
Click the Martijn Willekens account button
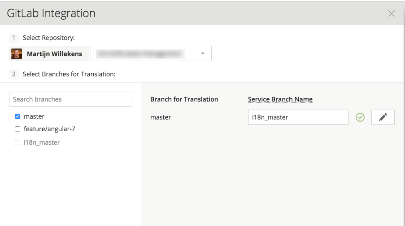[49, 53]
